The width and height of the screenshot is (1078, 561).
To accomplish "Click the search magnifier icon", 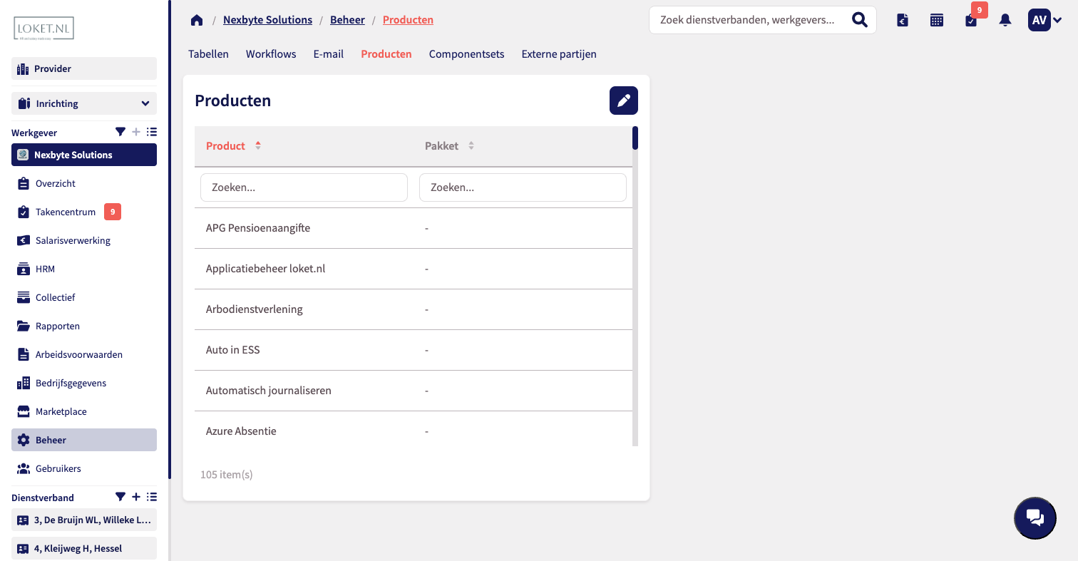I will 860,20.
